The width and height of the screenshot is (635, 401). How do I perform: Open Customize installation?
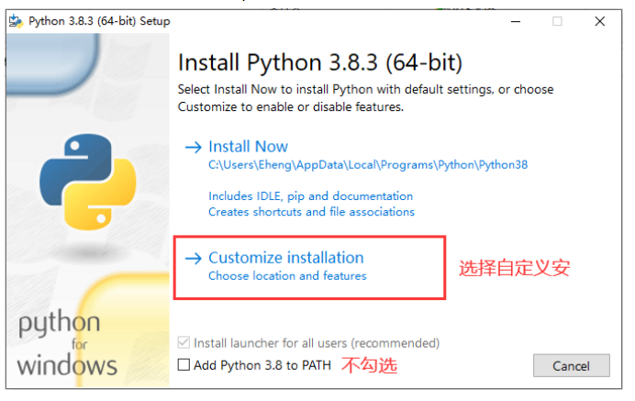click(x=286, y=258)
